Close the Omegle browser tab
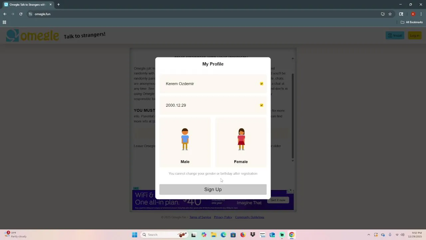This screenshot has height=240, width=426. pyautogui.click(x=51, y=5)
